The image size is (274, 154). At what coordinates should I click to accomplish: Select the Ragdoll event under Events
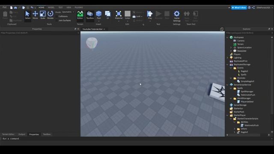(244, 71)
